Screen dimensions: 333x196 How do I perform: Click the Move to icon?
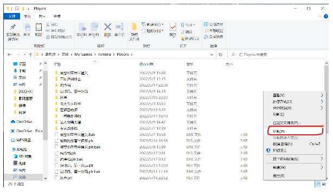(x=82, y=27)
